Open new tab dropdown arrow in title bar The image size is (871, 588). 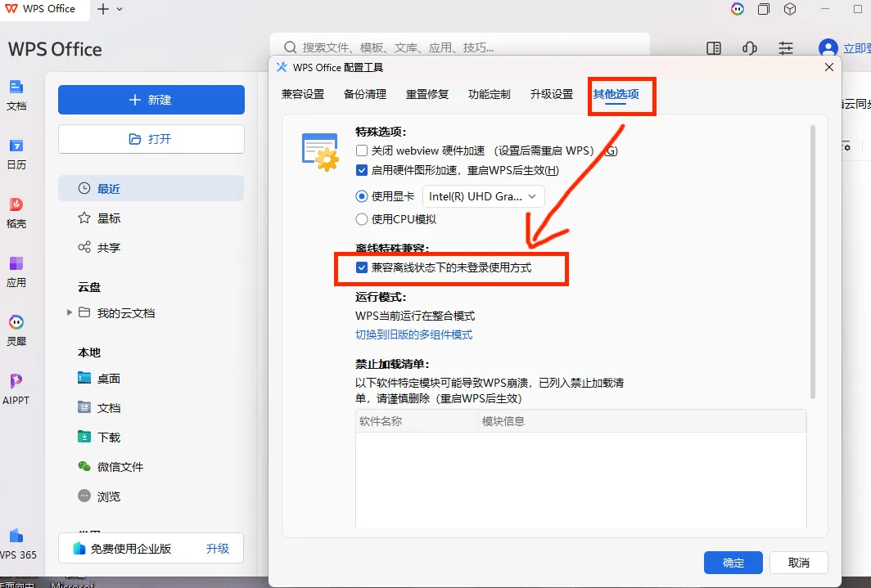pyautogui.click(x=120, y=10)
